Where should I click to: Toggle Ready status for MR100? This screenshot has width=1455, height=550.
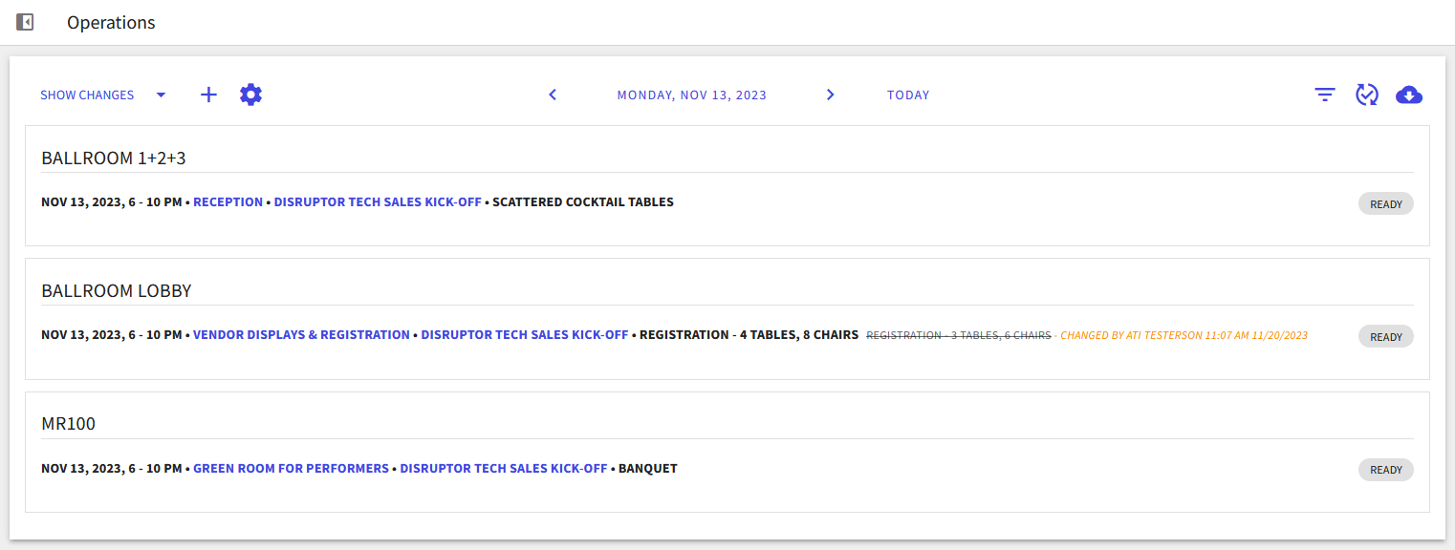1385,469
